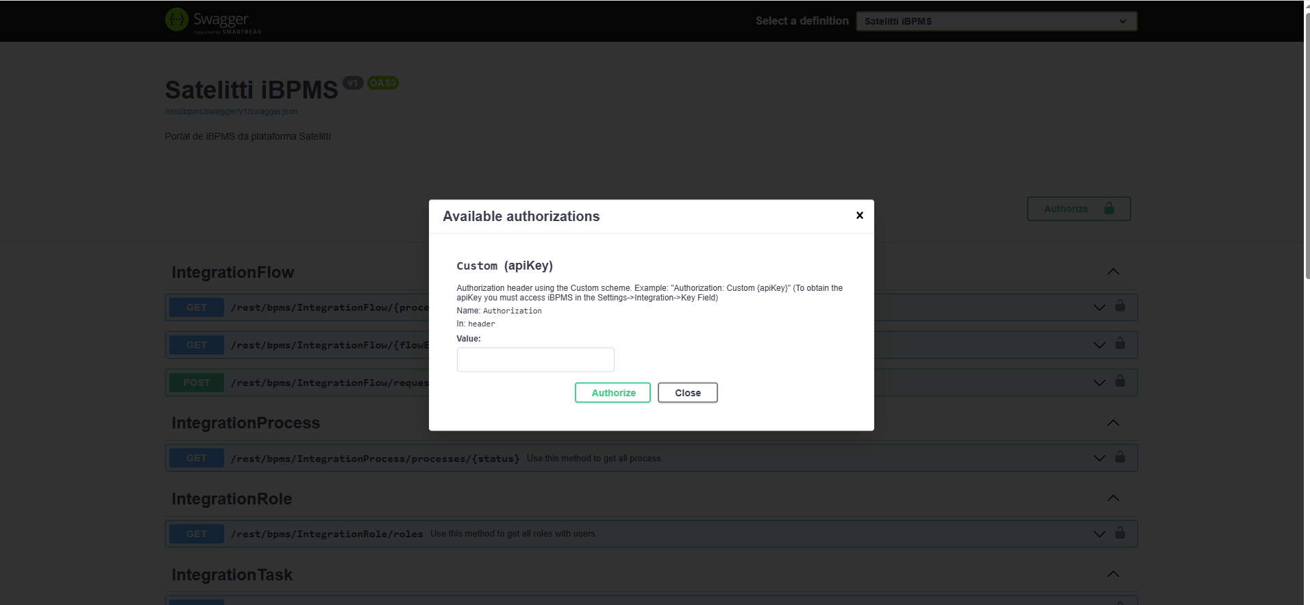Screen dimensions: 1310x605
Task: Click the page Authorize button with lock
Action: (x=1078, y=209)
